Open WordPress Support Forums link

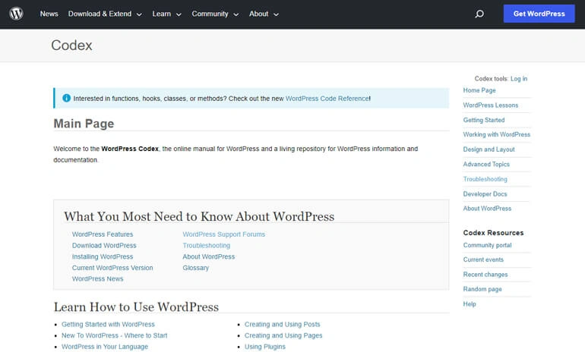224,234
